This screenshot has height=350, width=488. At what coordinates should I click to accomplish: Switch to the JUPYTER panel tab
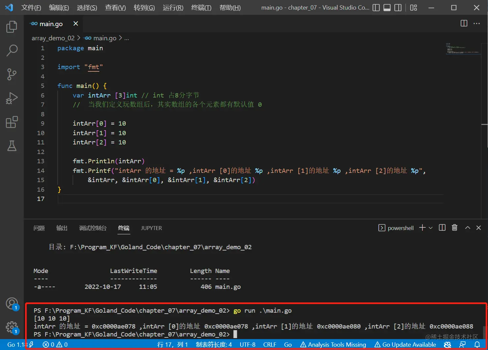pos(151,228)
